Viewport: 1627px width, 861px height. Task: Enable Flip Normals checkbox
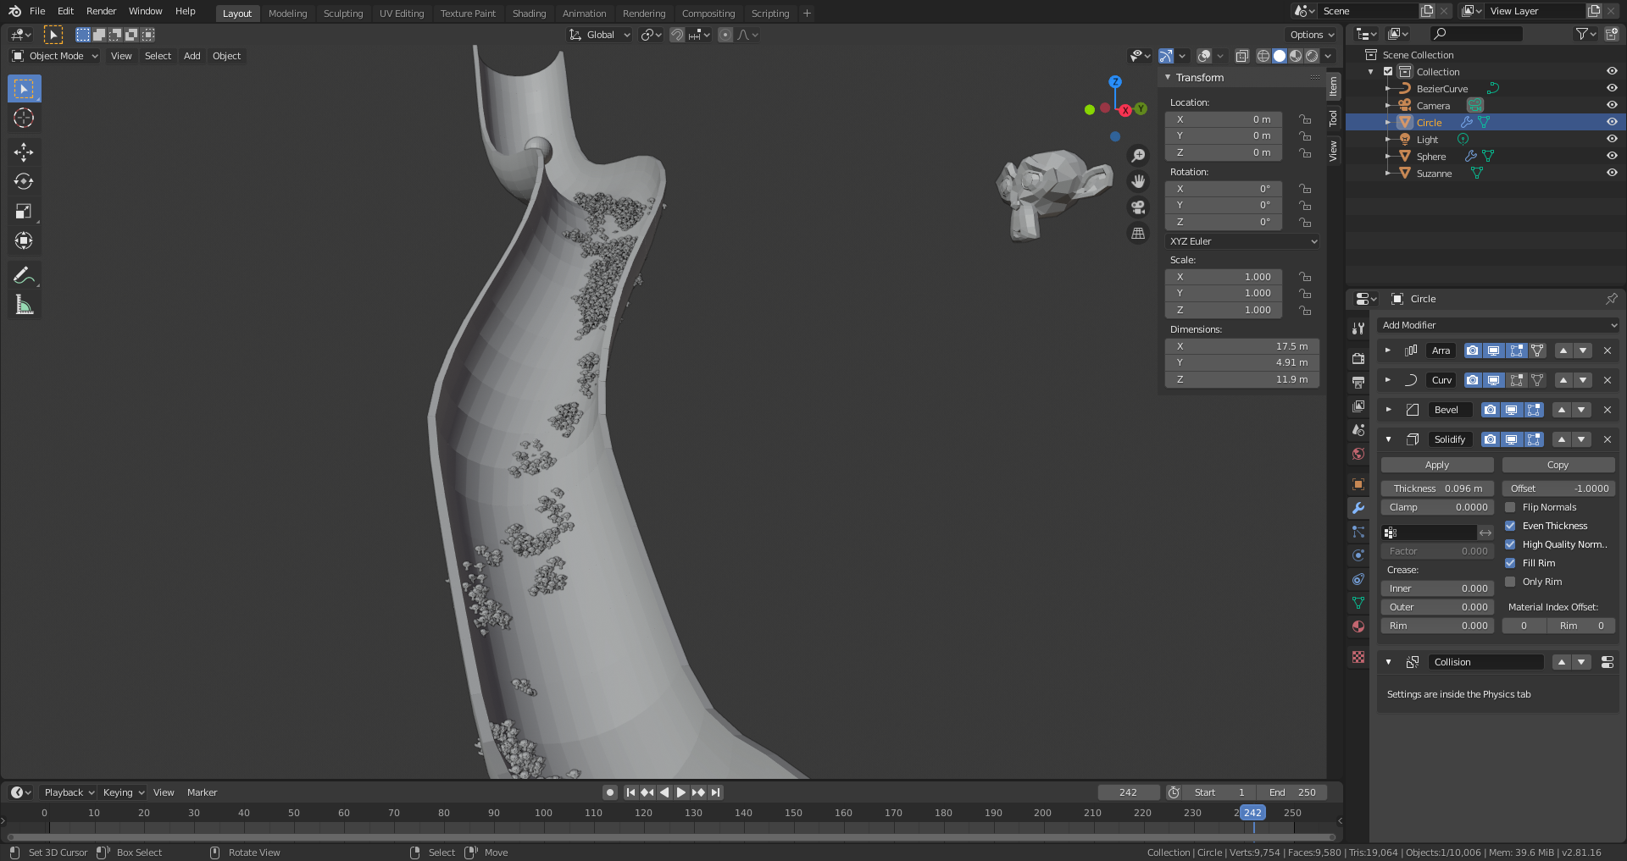pyautogui.click(x=1510, y=507)
